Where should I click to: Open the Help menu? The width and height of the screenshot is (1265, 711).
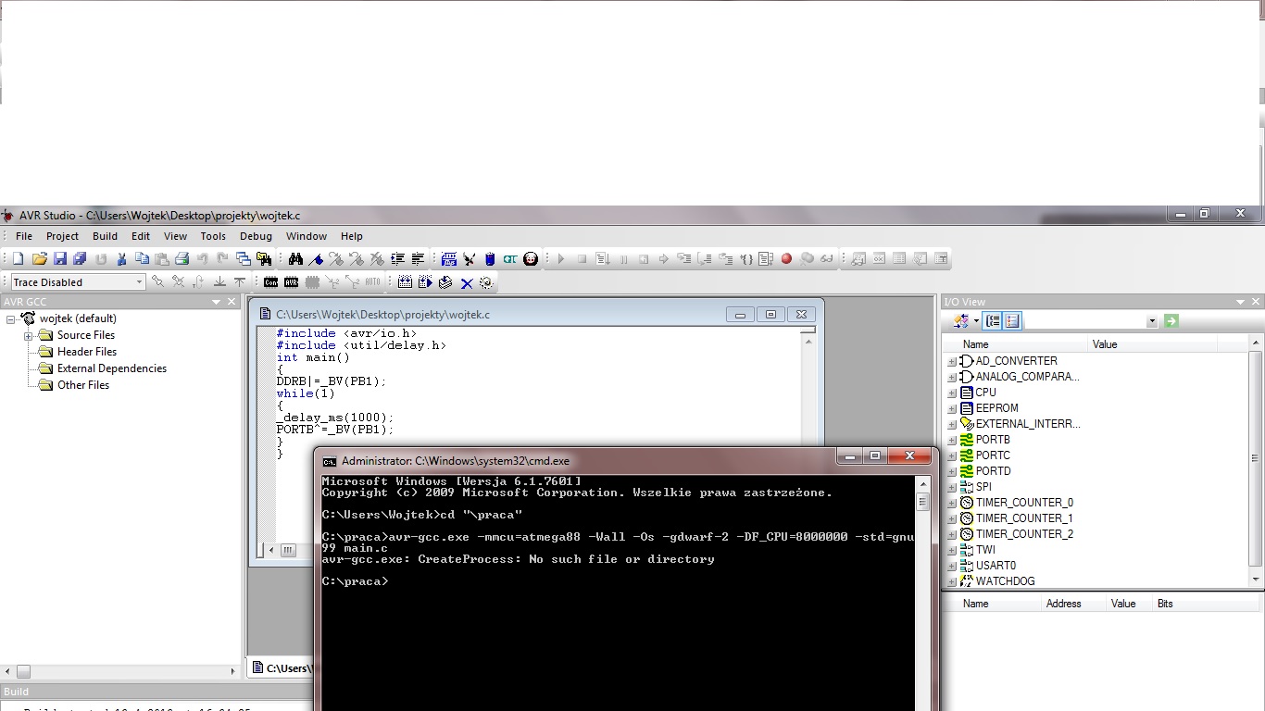pos(352,236)
